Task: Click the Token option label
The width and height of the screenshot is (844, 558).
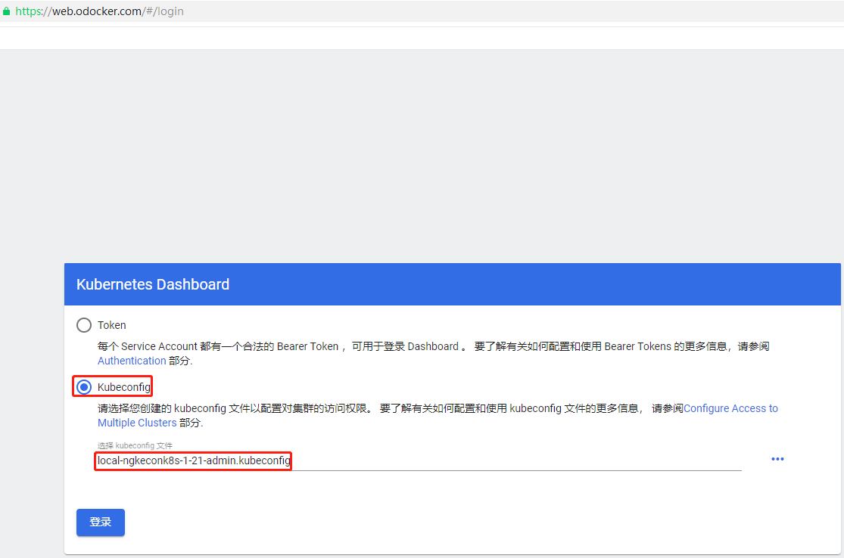Action: tap(112, 325)
